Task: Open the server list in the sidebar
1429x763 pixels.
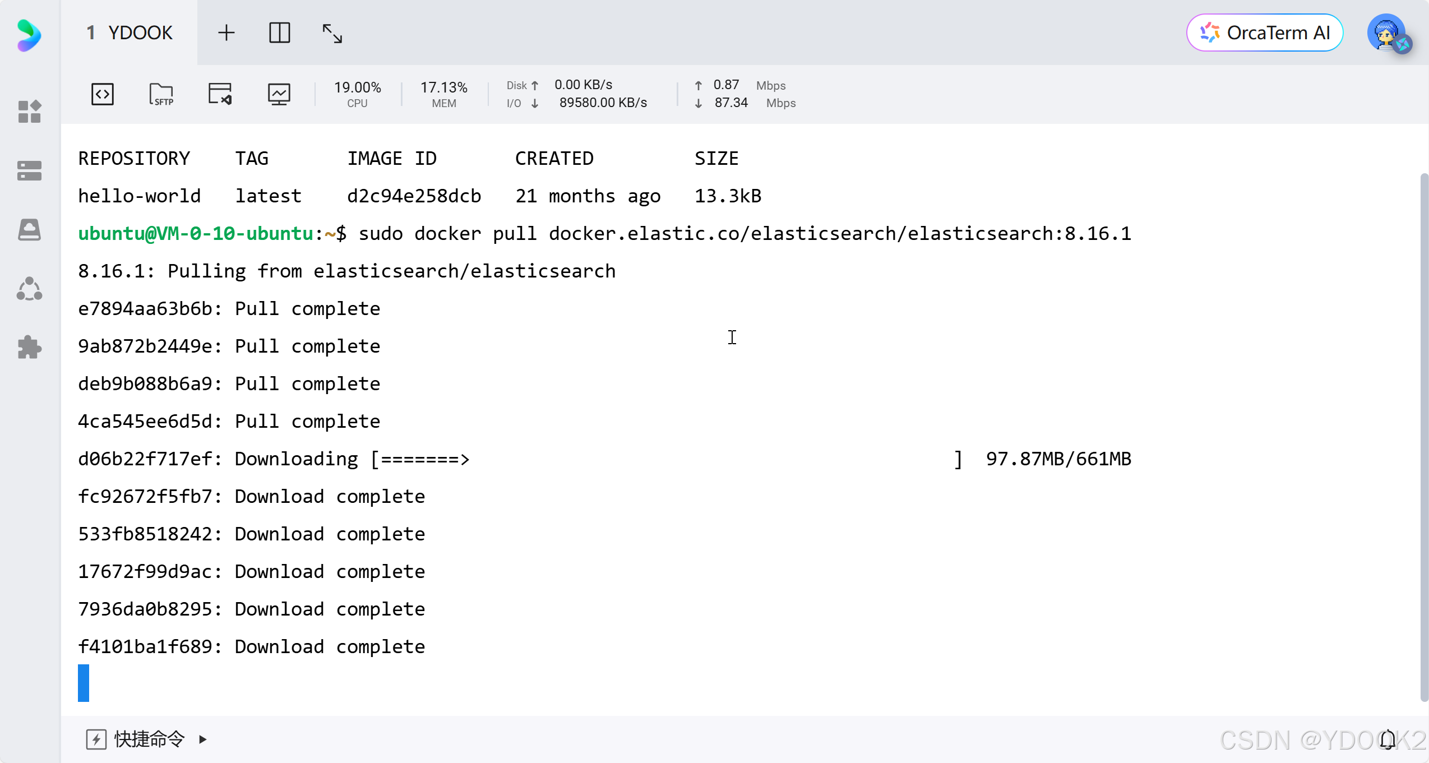Action: point(29,170)
